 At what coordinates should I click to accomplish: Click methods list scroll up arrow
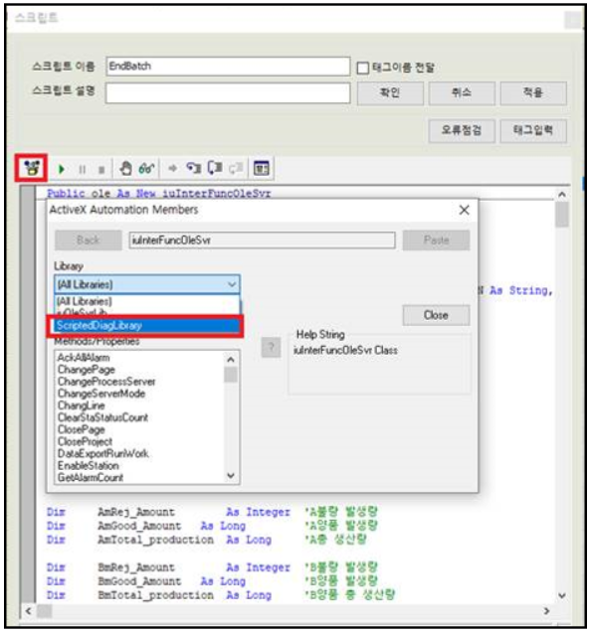tap(231, 360)
